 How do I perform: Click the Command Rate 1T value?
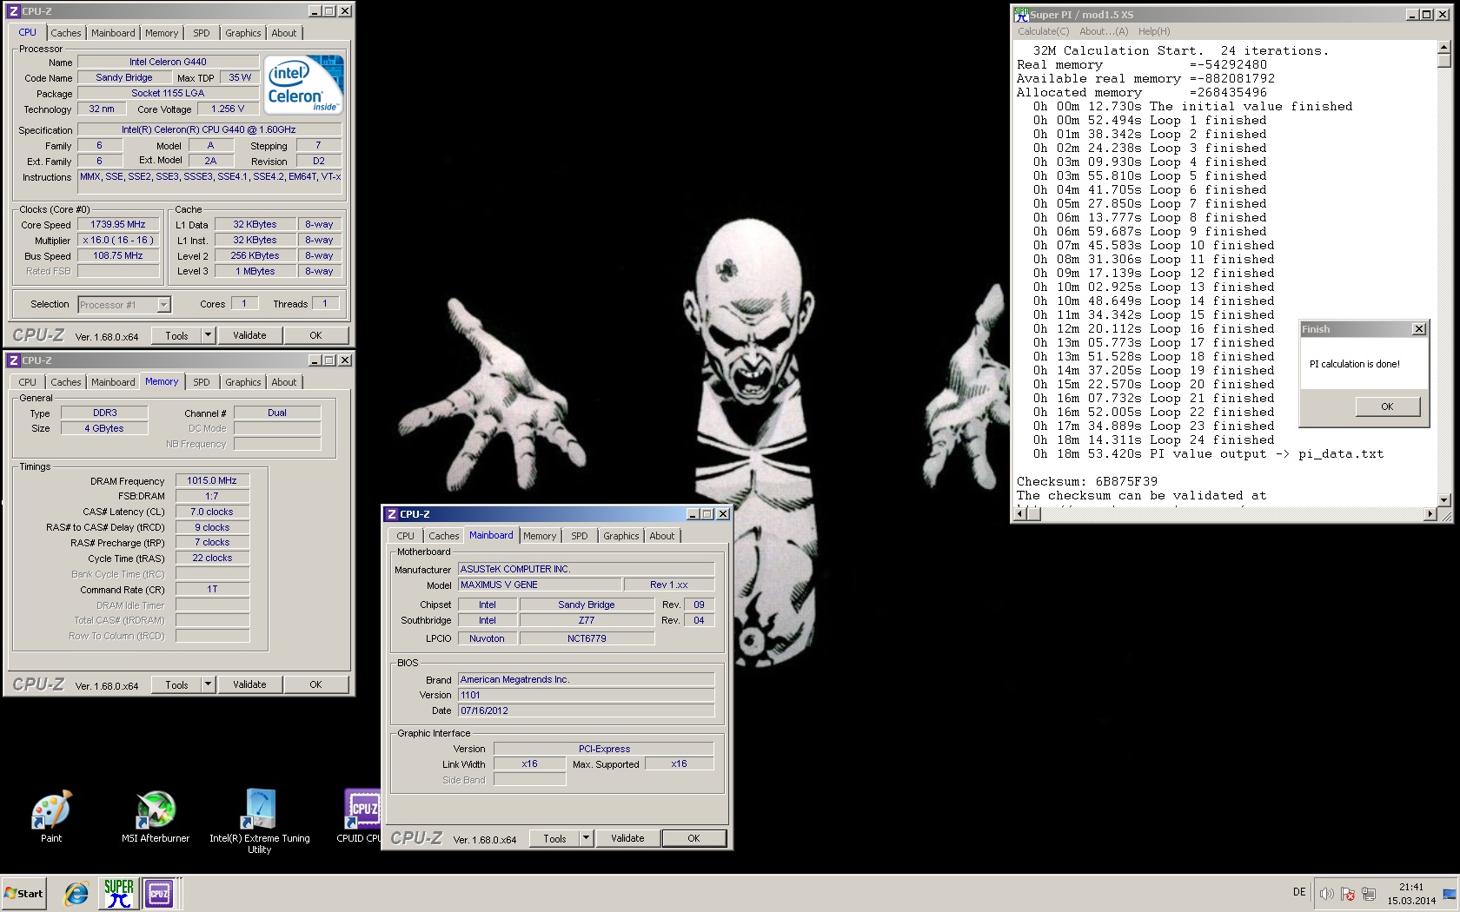pos(212,589)
